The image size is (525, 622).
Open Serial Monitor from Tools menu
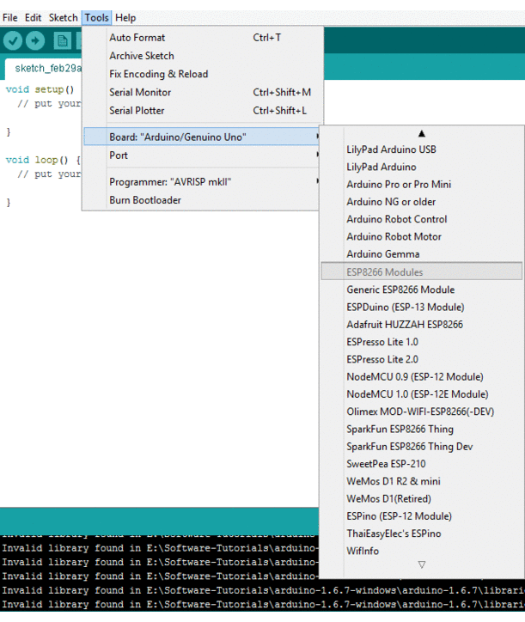point(140,92)
